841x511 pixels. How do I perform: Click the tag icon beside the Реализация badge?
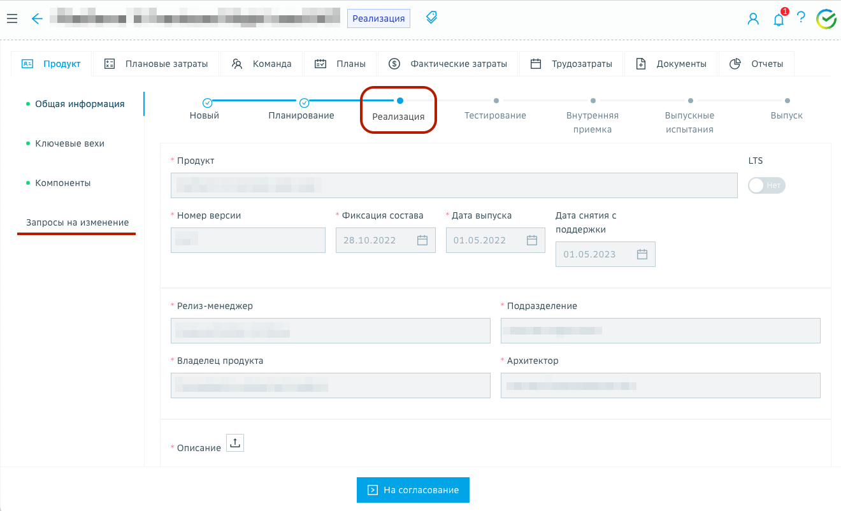(x=431, y=17)
